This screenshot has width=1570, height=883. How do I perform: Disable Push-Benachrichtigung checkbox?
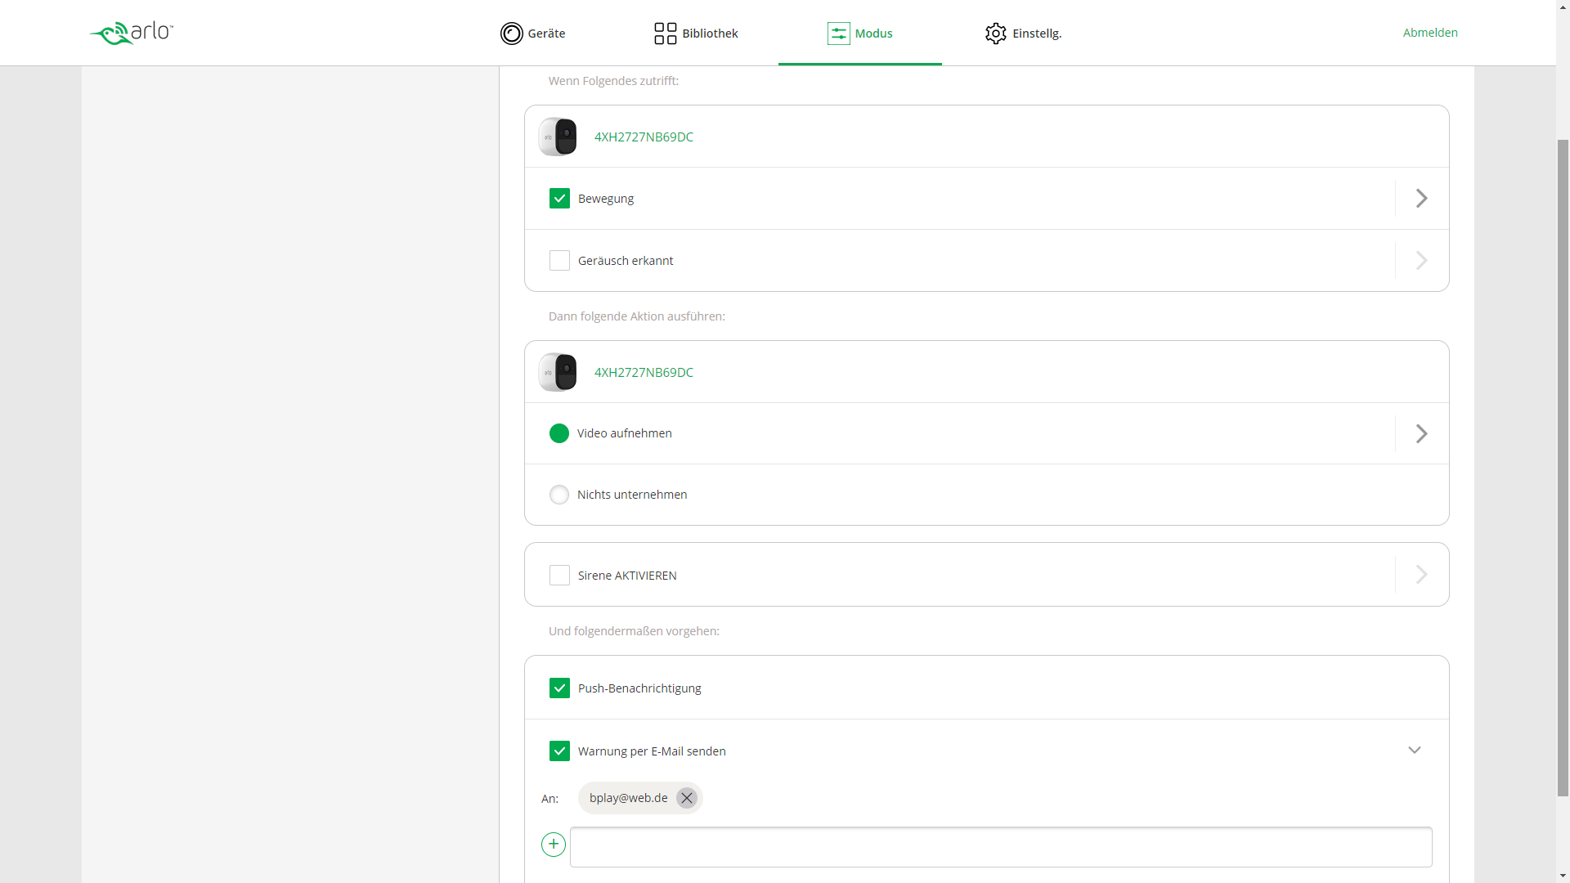(x=559, y=688)
